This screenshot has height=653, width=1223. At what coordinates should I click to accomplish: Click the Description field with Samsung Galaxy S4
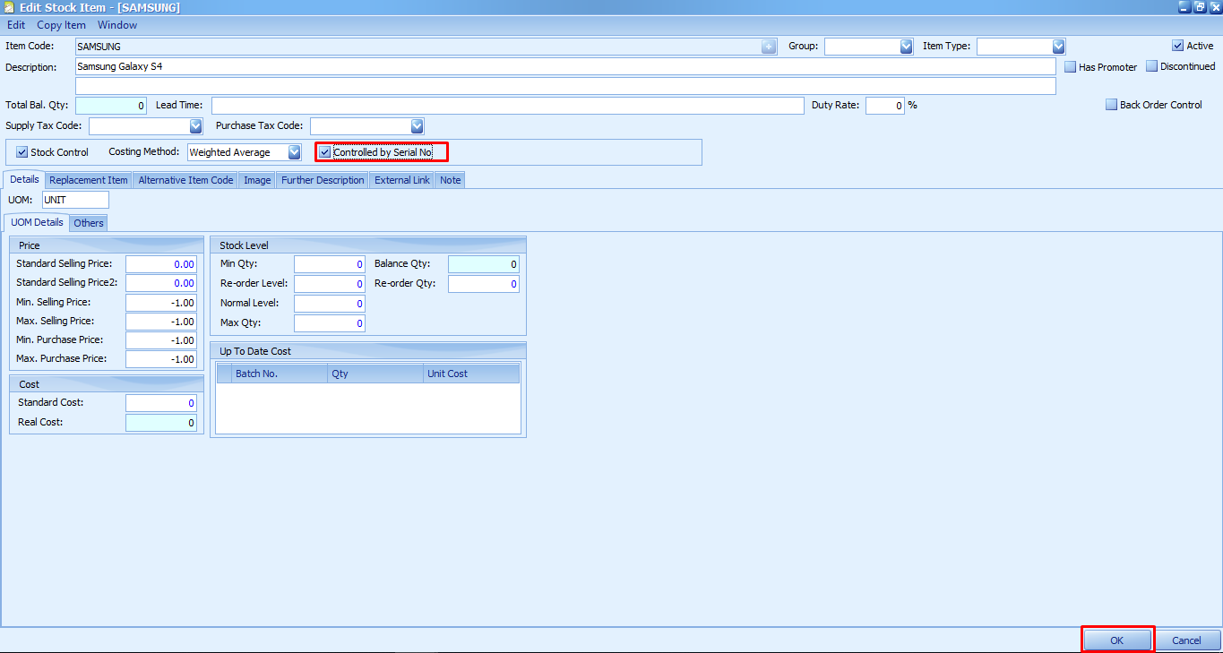[565, 66]
